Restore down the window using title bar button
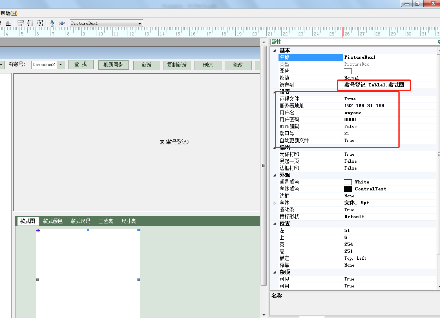This screenshot has height=318, width=440. pyautogui.click(x=418, y=3)
